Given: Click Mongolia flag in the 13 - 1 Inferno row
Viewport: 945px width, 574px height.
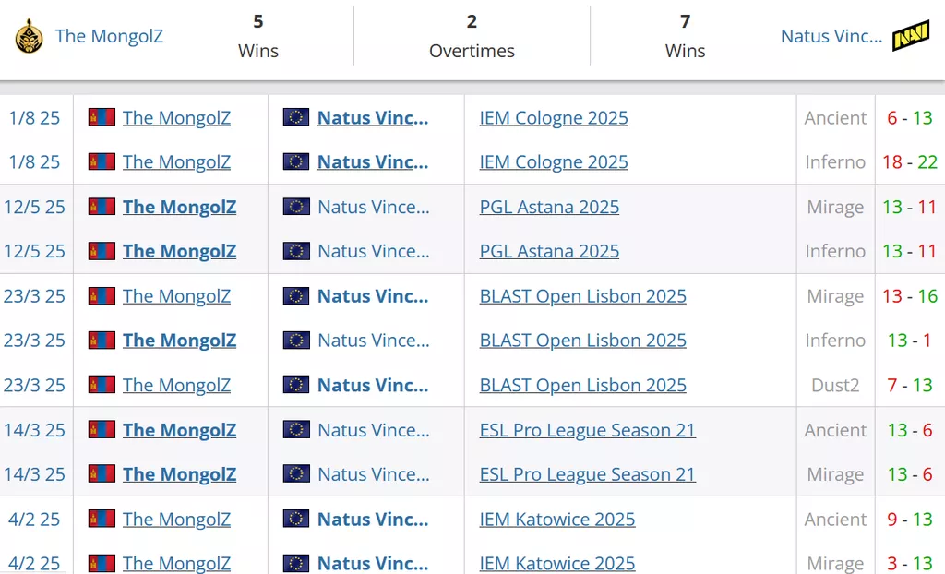Looking at the screenshot, I should 102,341.
